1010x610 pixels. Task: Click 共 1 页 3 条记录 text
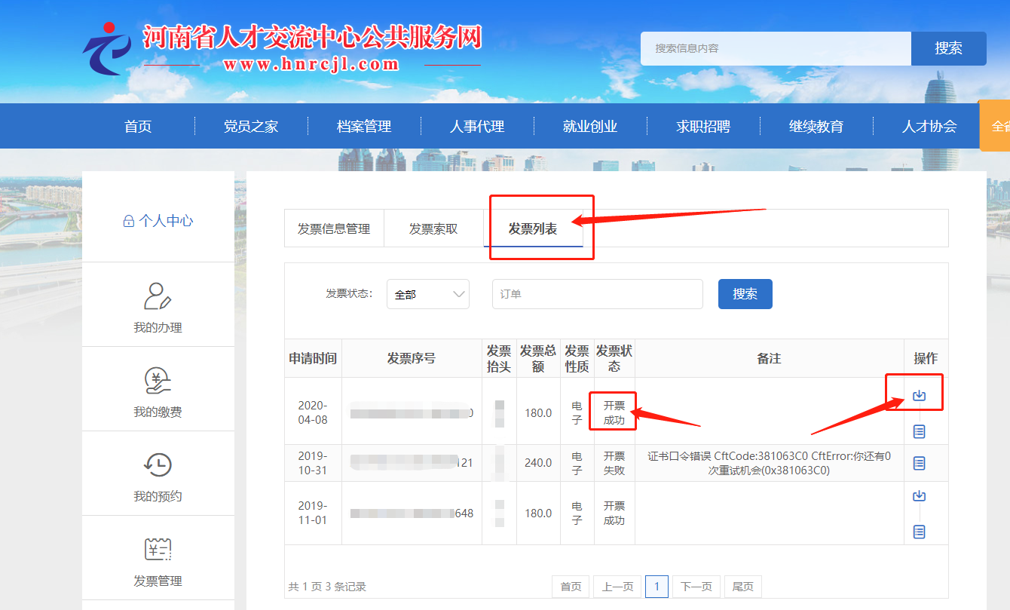pyautogui.click(x=327, y=587)
